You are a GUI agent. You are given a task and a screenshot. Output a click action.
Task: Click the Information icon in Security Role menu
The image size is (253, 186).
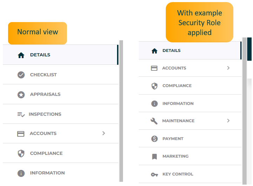[x=154, y=104]
